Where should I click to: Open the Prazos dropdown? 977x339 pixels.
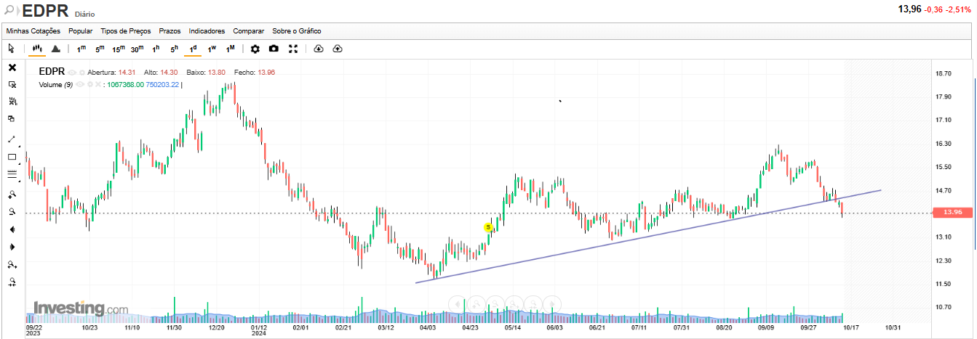[x=170, y=31]
